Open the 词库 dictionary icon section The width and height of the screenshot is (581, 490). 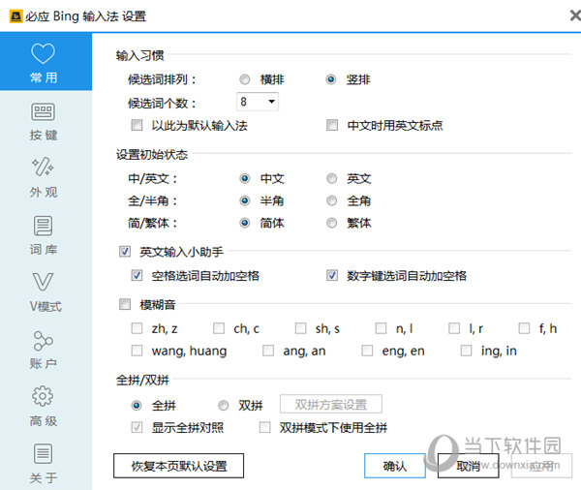(x=44, y=235)
